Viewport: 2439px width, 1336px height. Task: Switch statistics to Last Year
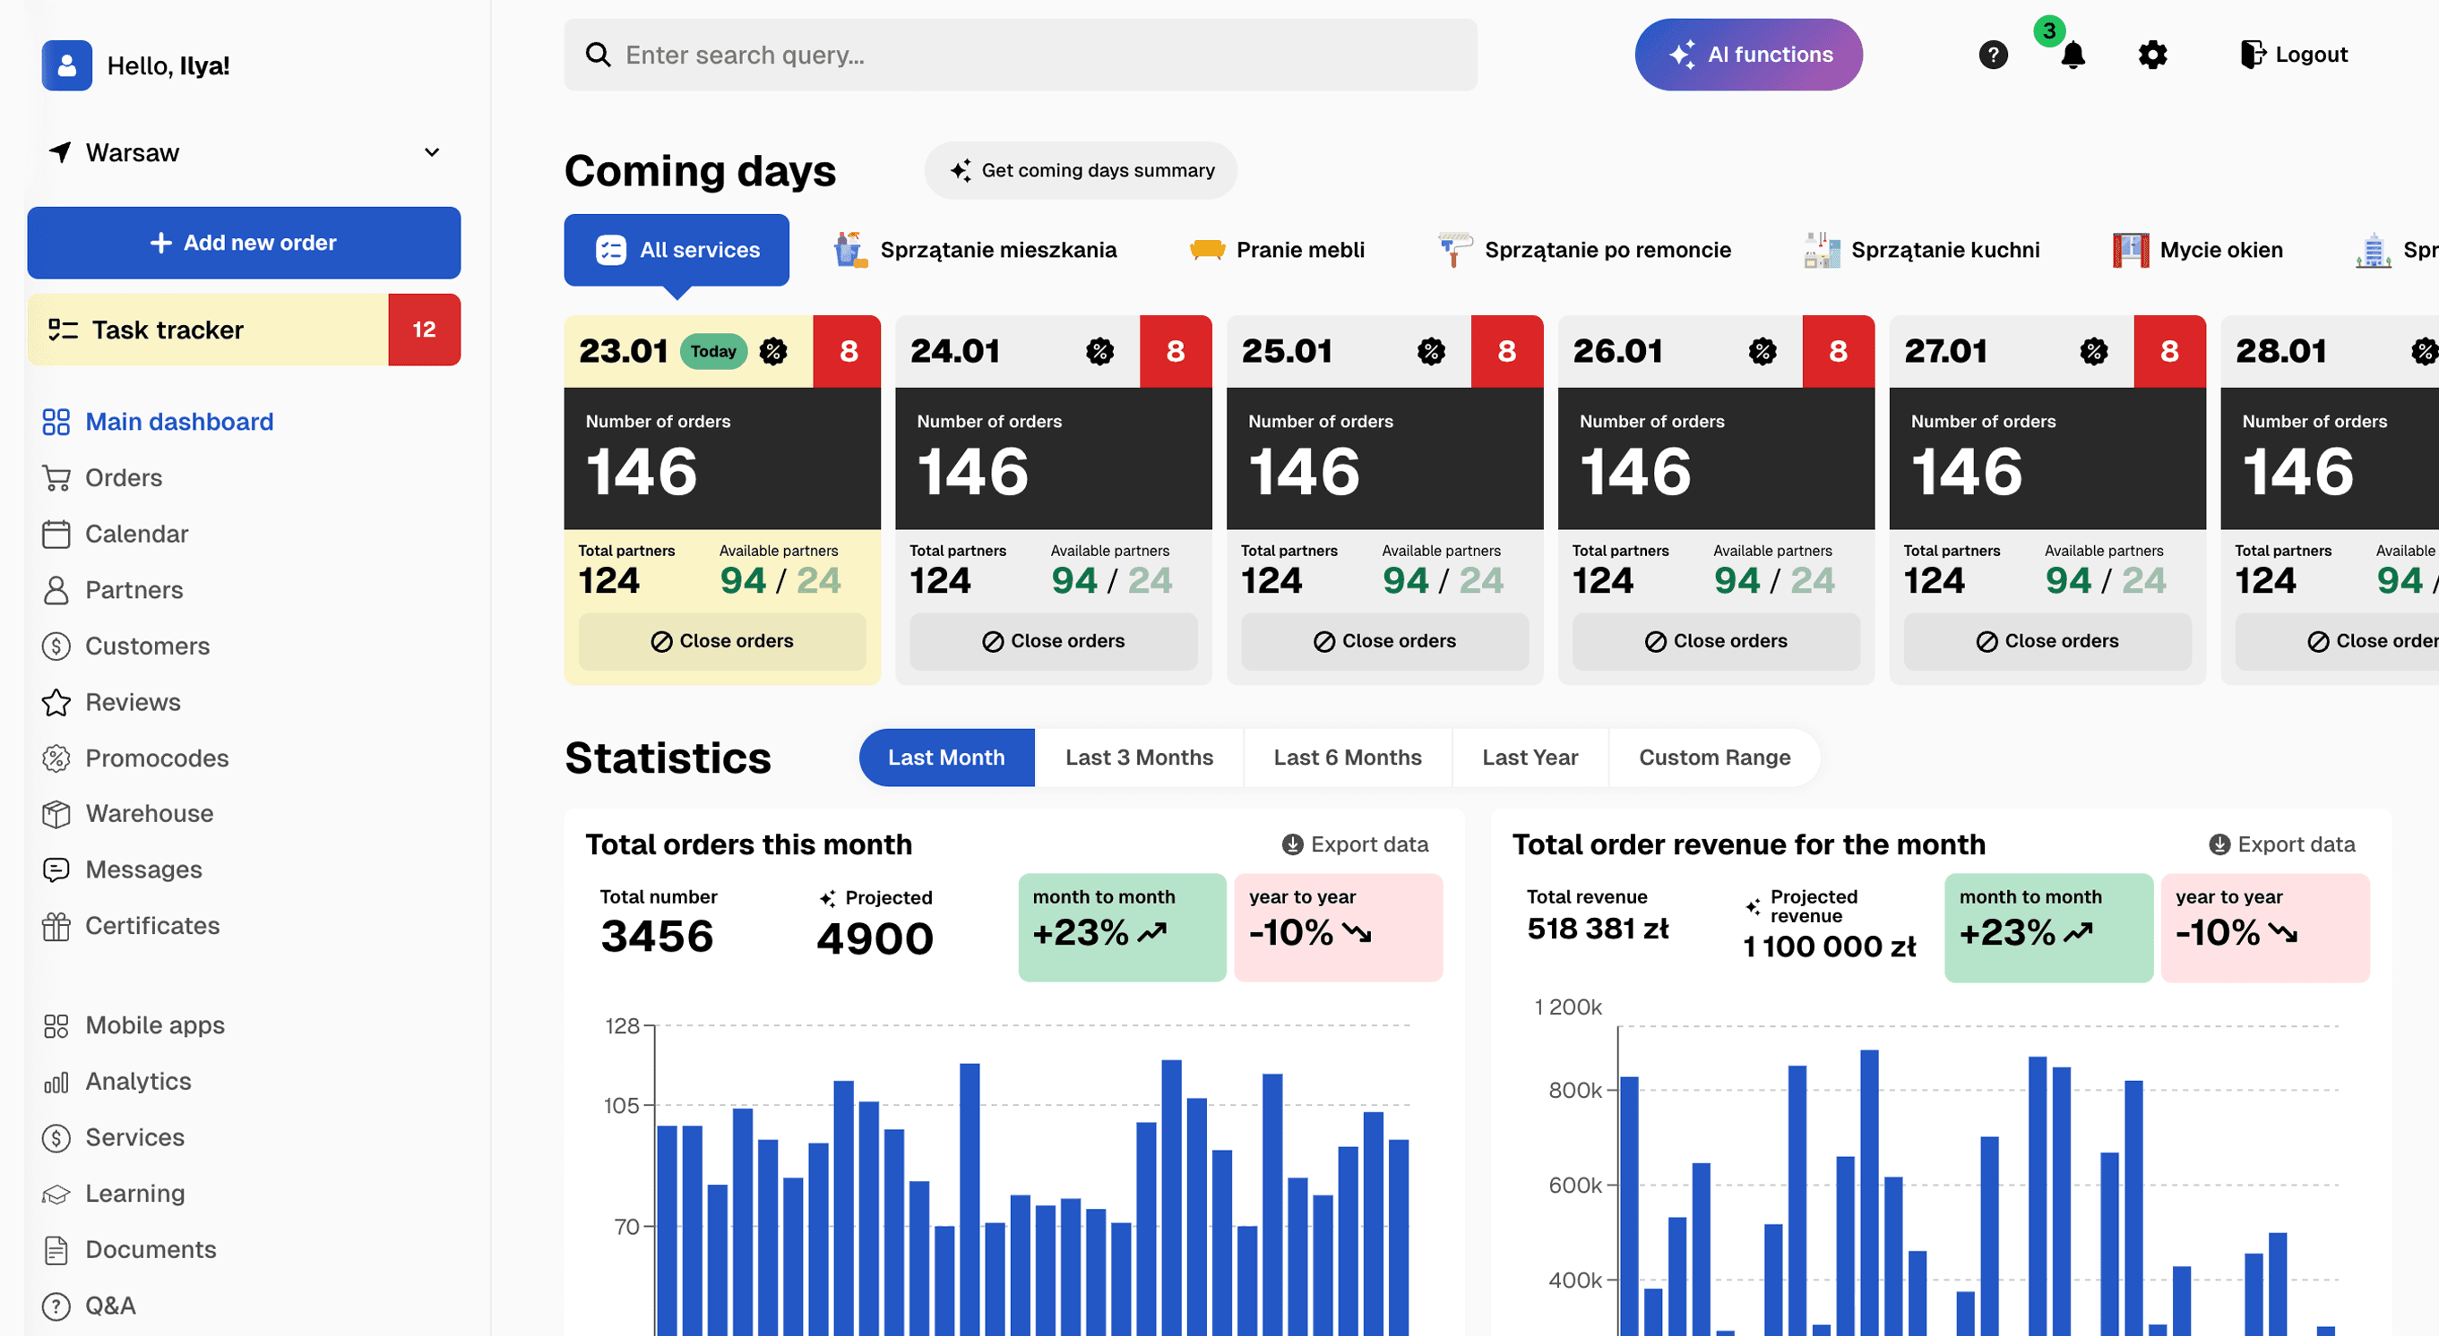pyautogui.click(x=1530, y=758)
